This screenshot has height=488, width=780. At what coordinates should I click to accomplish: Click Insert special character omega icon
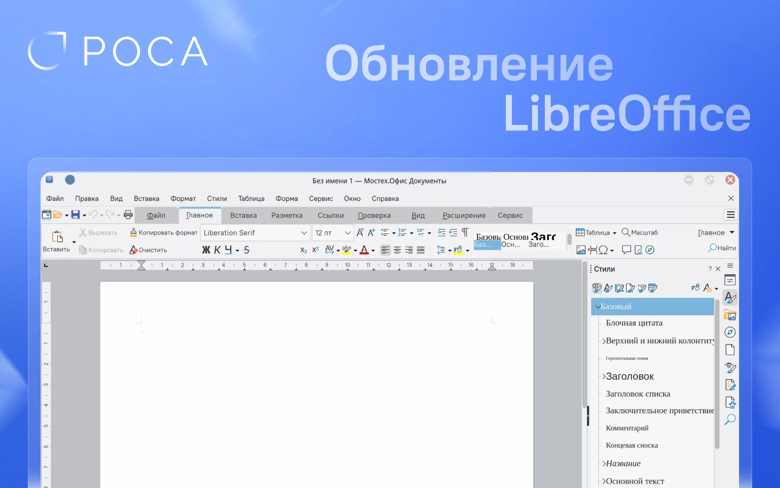(603, 250)
